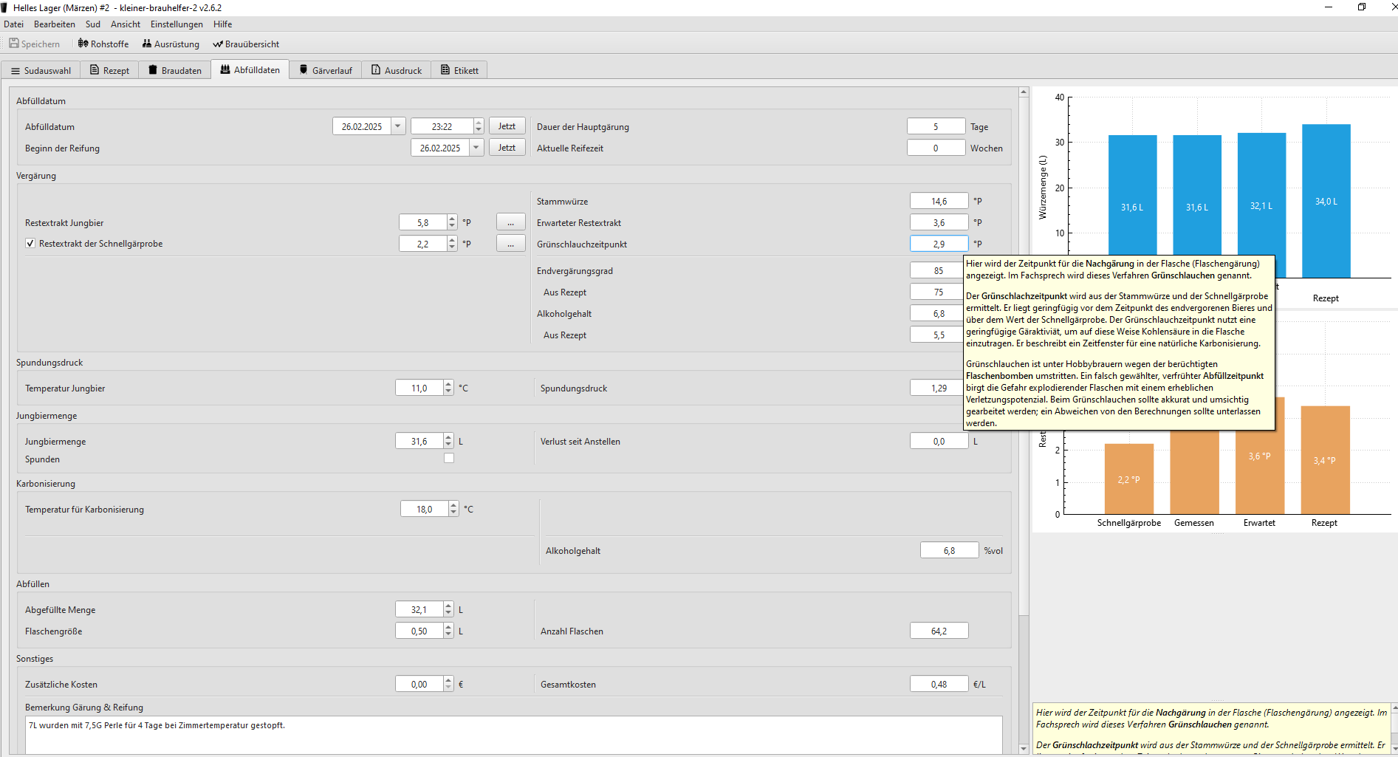Go to the Braudaten tab
The image size is (1398, 757).
pos(175,70)
